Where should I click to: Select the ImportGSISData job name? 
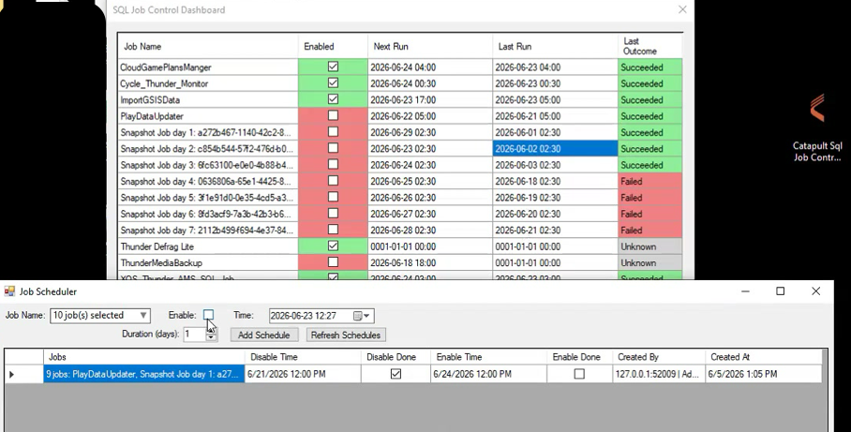(208, 100)
